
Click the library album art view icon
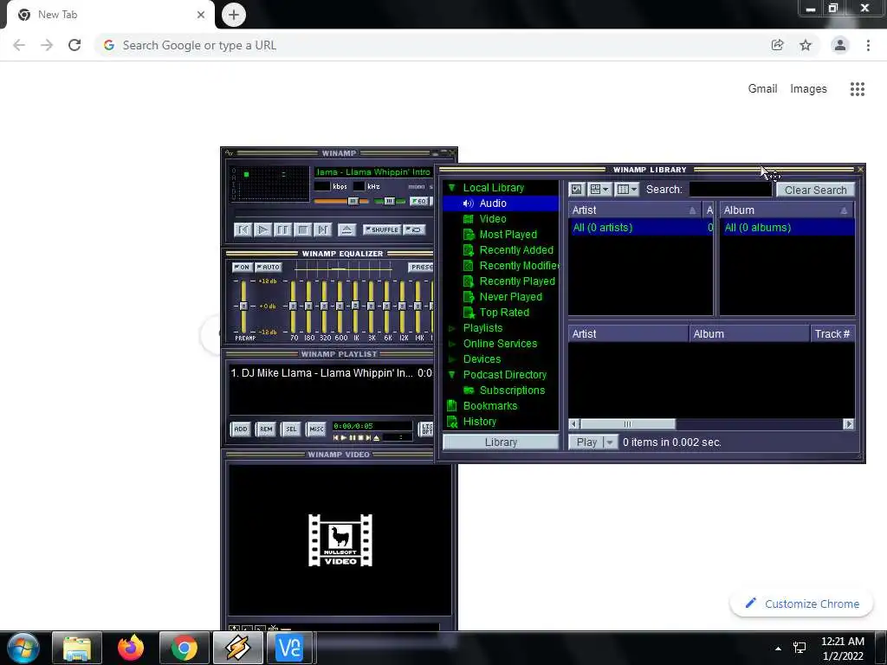tap(576, 190)
